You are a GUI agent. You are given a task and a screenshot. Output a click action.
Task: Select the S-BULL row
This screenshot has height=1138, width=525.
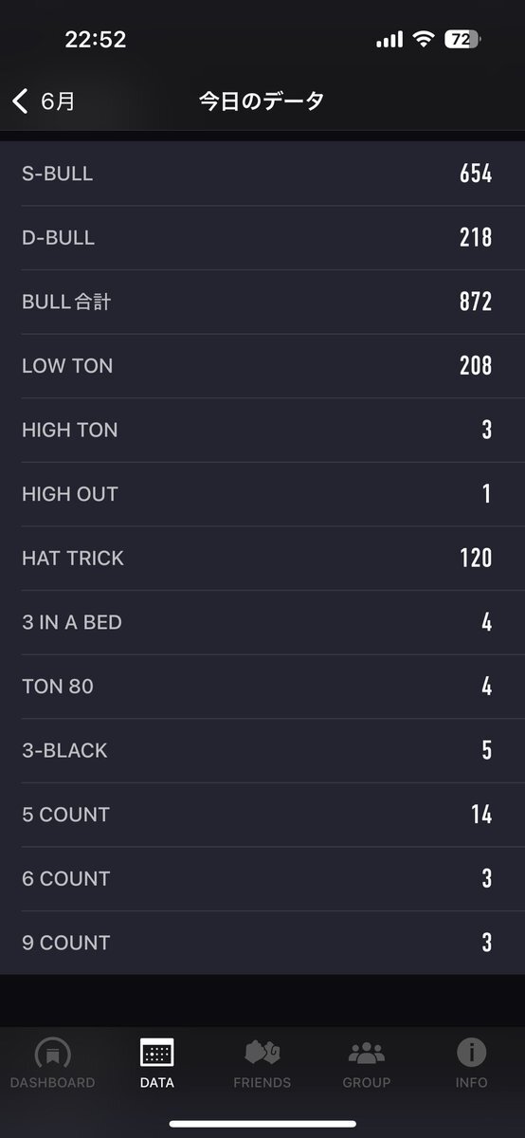[262, 174]
